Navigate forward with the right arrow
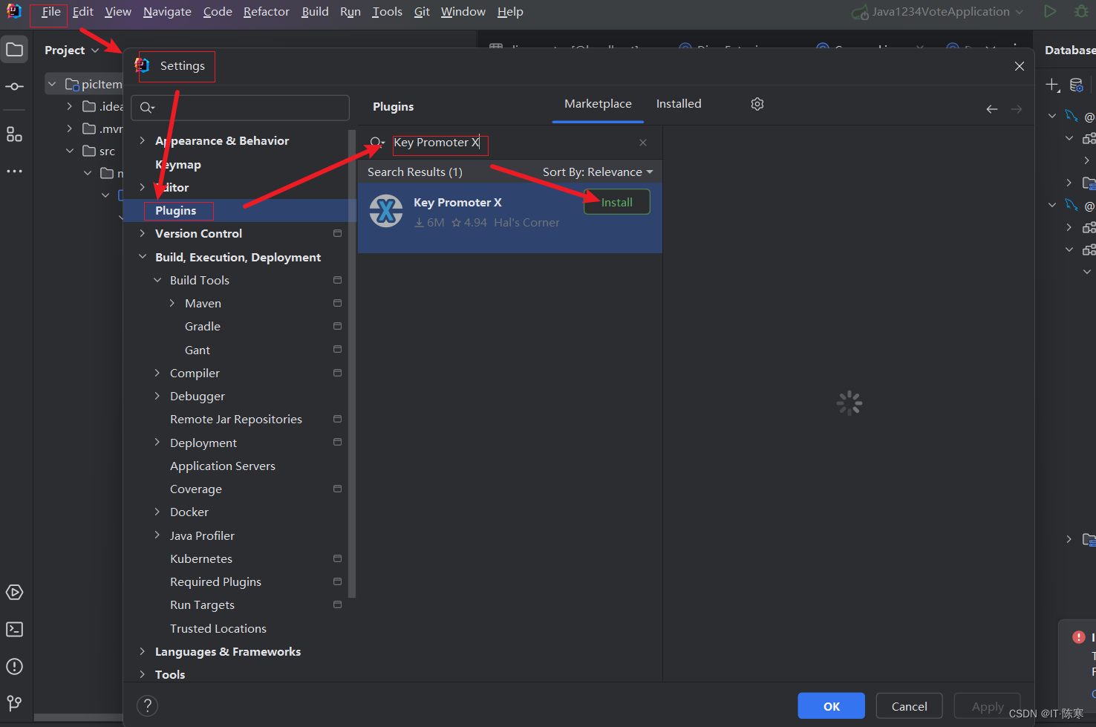Viewport: 1096px width, 727px height. 1017,109
